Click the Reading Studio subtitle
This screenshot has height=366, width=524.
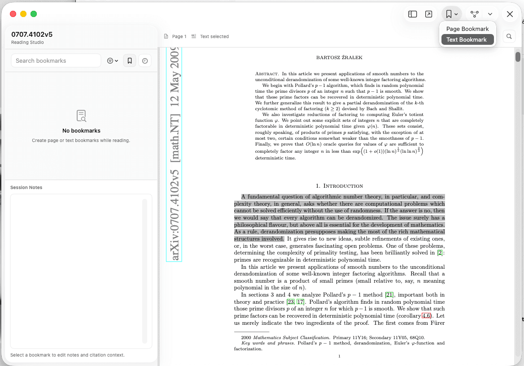27,43
